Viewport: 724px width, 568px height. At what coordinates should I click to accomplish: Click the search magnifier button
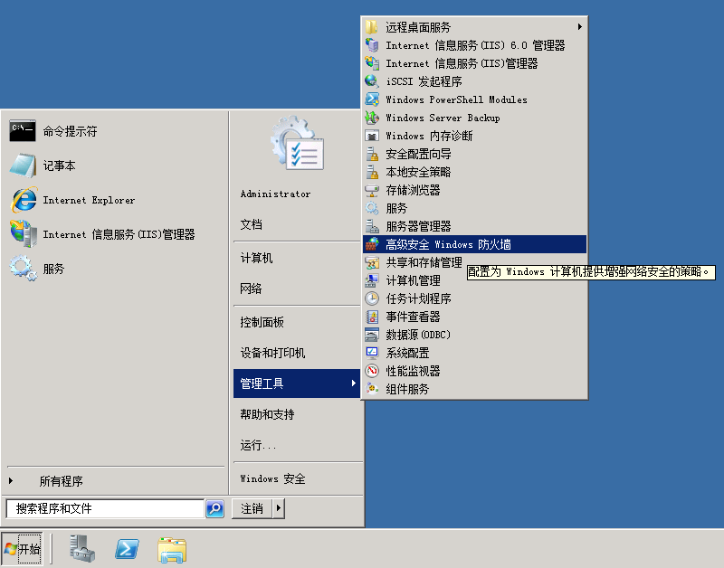(214, 508)
